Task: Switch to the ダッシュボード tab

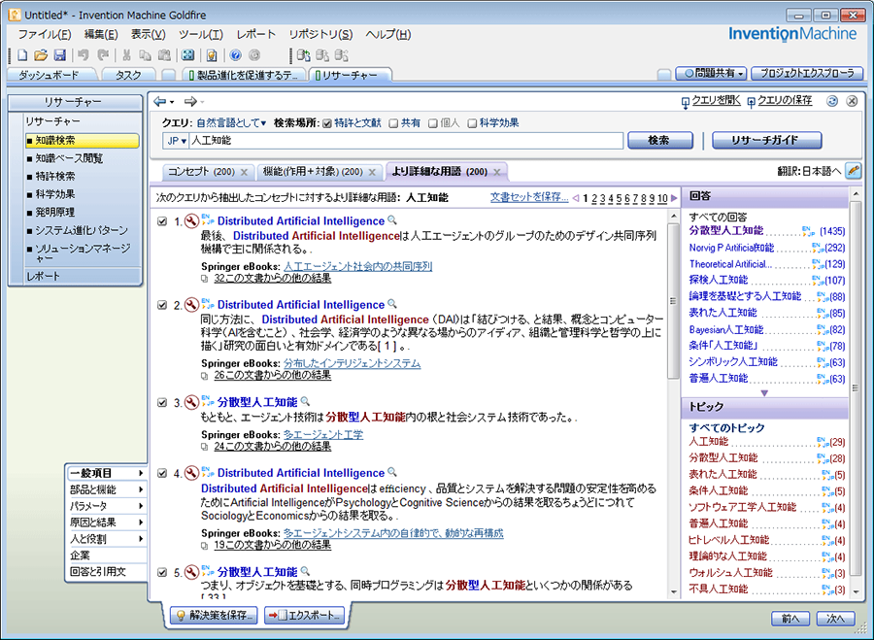Action: tap(50, 75)
